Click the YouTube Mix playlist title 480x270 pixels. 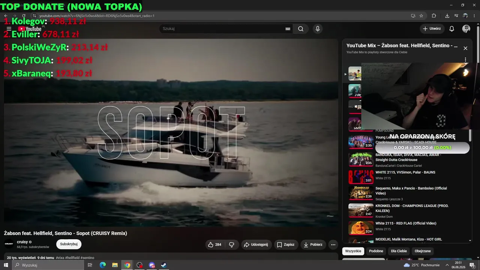[x=402, y=46]
